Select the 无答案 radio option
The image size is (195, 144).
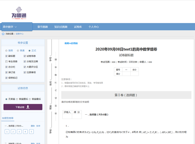(x=6, y=99)
